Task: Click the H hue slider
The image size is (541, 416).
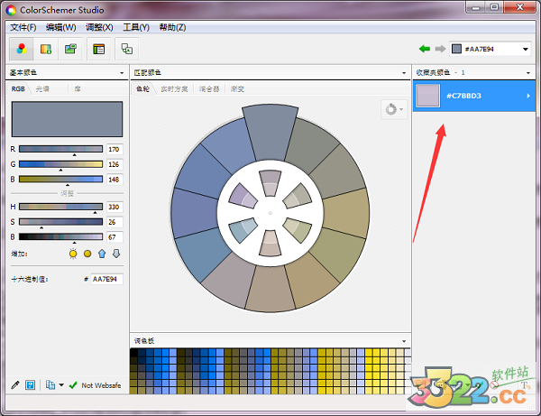Action: (x=60, y=207)
